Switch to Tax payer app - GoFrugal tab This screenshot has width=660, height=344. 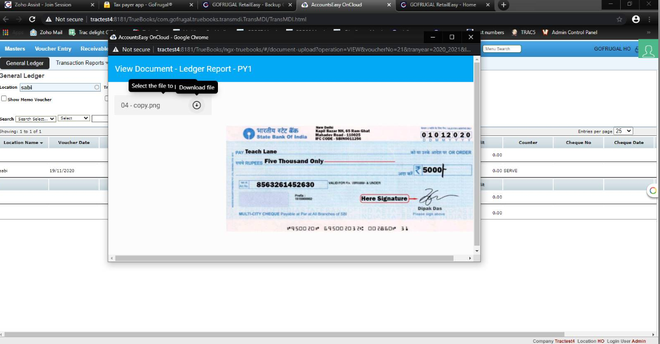[x=143, y=5]
